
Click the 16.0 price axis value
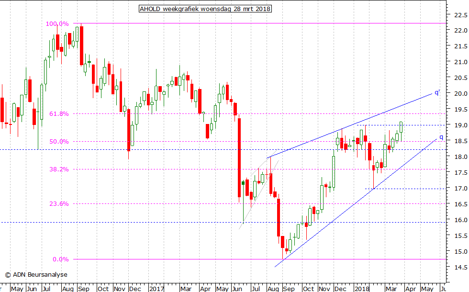(460, 220)
